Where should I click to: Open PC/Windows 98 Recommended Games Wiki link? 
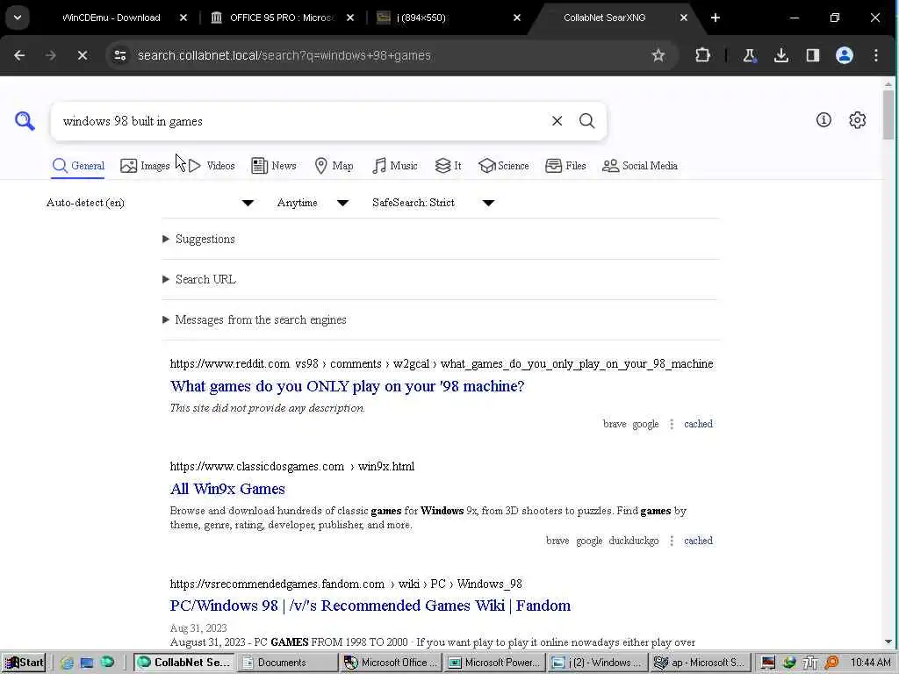pos(370,606)
